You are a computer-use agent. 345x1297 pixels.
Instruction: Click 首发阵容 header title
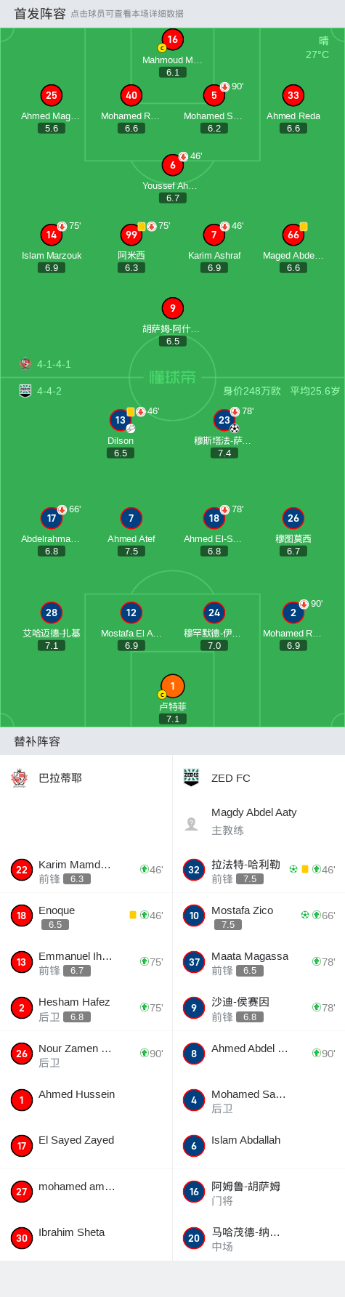(x=40, y=13)
